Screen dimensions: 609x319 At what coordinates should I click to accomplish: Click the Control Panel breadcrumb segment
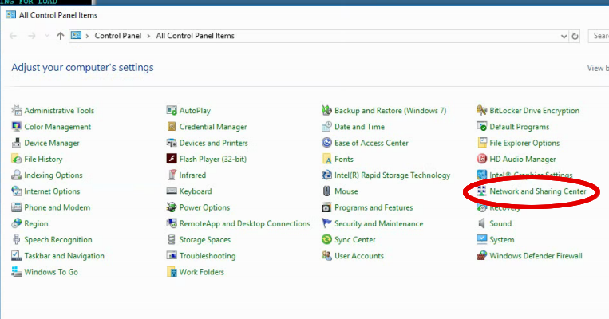point(119,36)
